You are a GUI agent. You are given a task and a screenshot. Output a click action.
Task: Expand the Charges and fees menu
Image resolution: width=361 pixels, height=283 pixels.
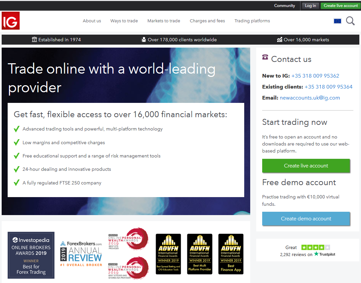click(207, 21)
